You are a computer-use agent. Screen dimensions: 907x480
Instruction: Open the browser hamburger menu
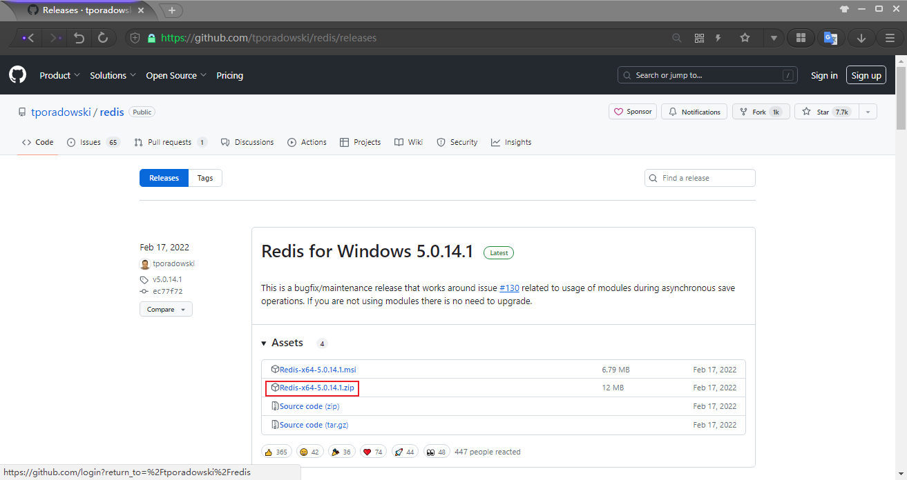click(x=890, y=37)
